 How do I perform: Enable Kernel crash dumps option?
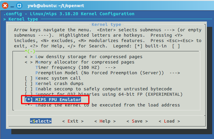54,84
